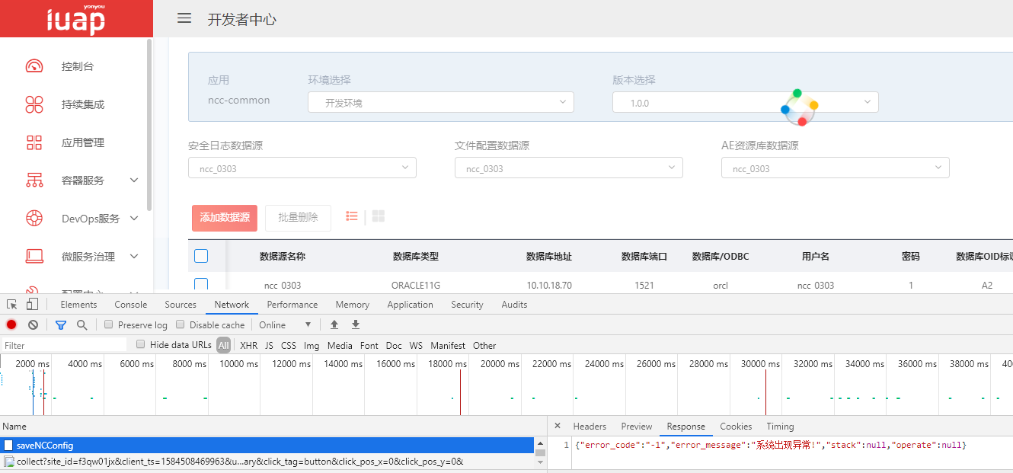Viewport: 1013px width, 473px height.
Task: Select saveNCConfig request row
Action: click(267, 445)
